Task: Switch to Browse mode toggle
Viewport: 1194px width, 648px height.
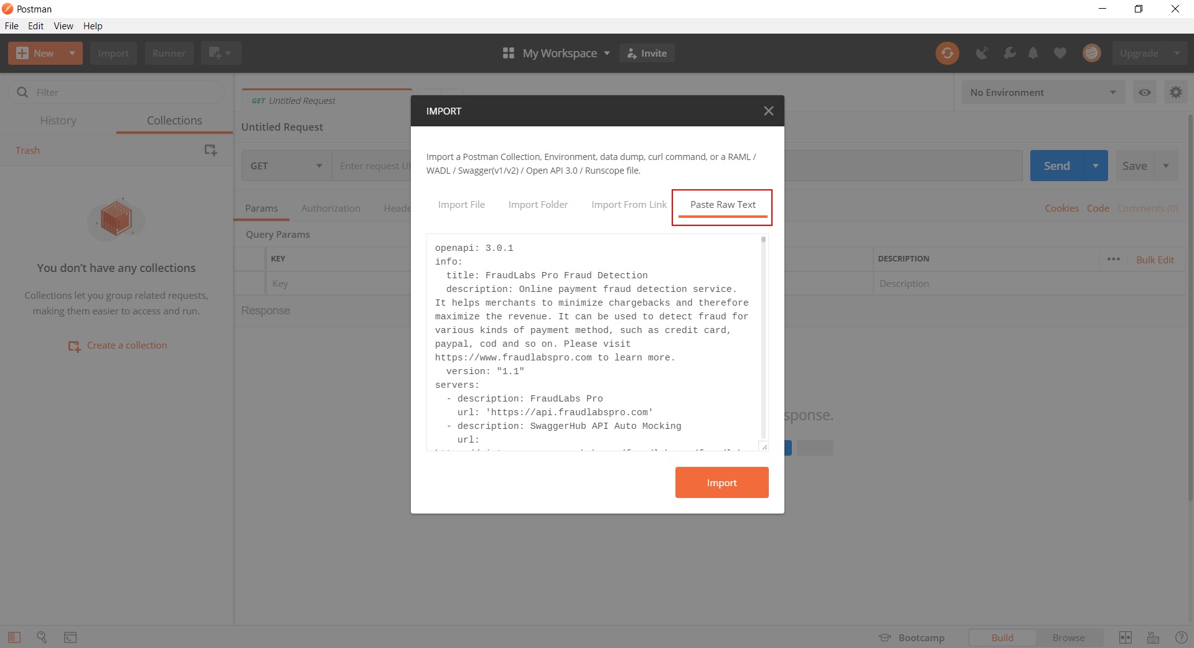Action: coord(1068,637)
